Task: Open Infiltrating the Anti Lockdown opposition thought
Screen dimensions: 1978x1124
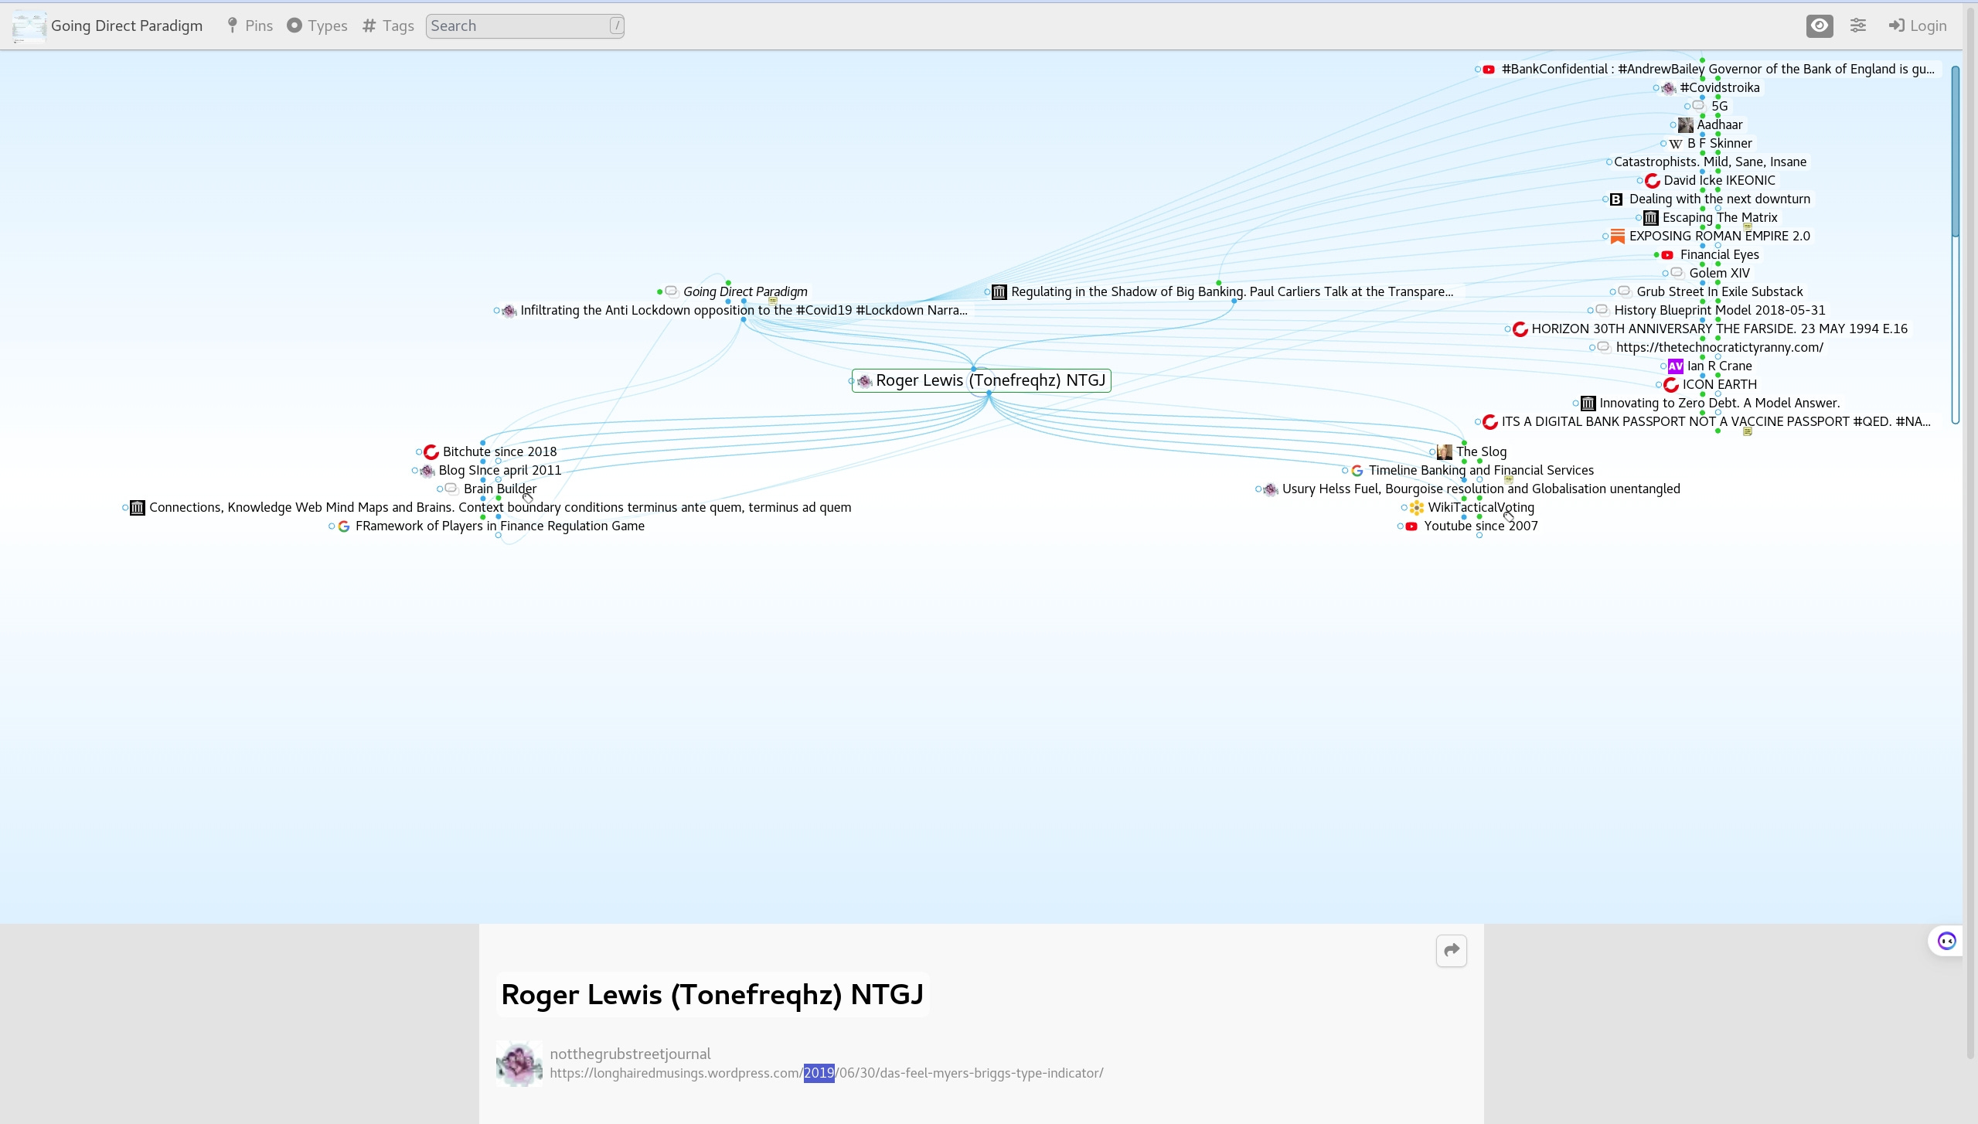Action: click(x=744, y=310)
